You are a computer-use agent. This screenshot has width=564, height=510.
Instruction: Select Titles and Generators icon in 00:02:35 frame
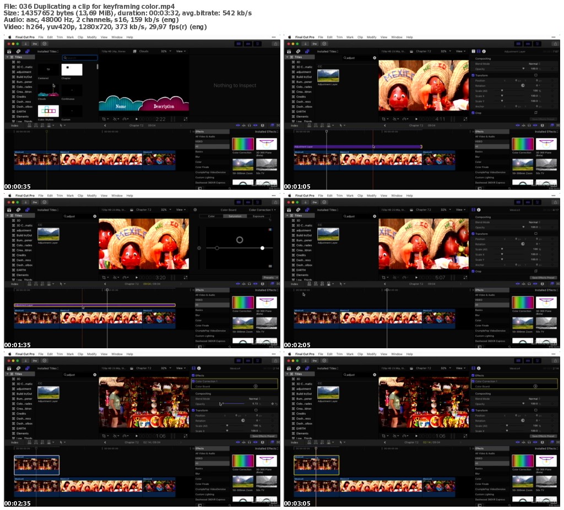(x=28, y=369)
